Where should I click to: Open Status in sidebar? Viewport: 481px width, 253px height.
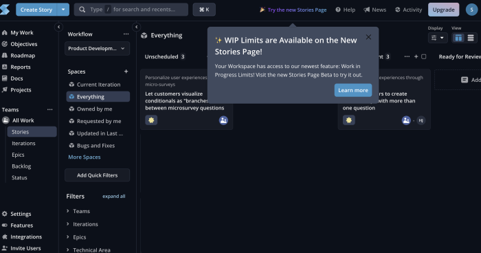click(19, 177)
